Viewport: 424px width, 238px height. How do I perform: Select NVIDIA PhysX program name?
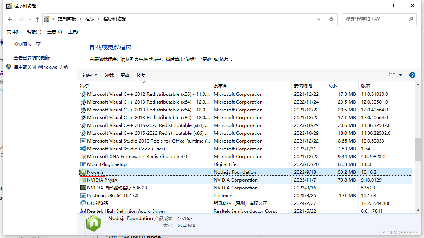(102, 180)
